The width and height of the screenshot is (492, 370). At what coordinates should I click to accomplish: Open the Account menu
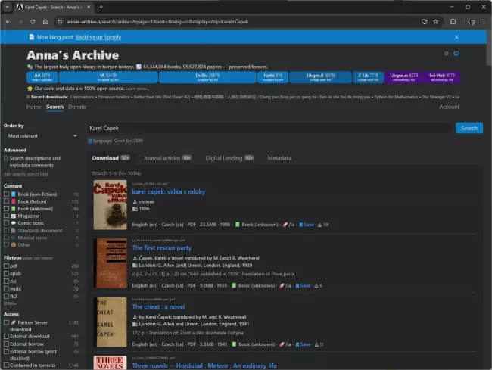(x=449, y=107)
